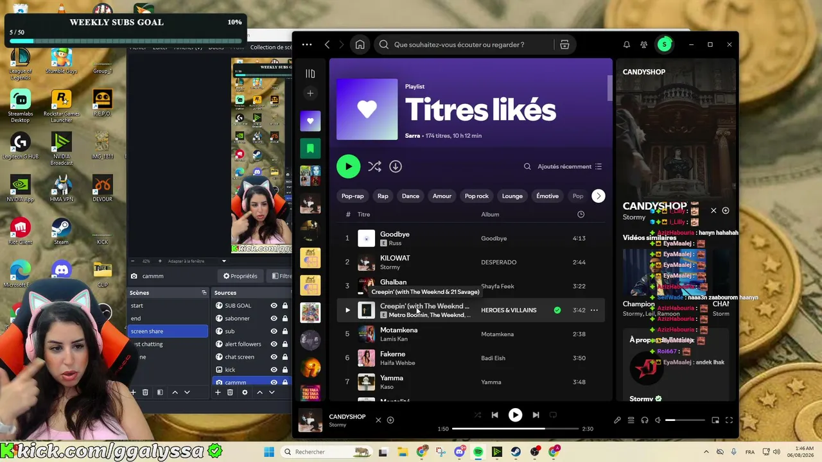Screen dimensions: 822x462
Task: Open Spotify profile avatar S
Action: point(664,44)
